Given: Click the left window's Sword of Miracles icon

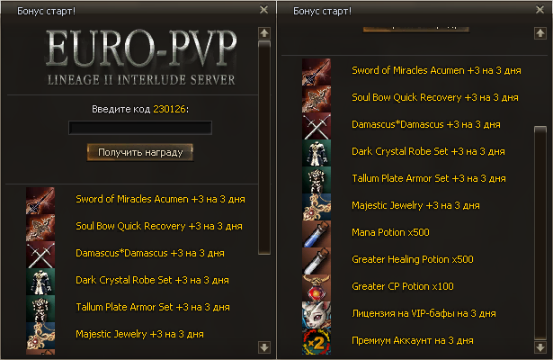Looking at the screenshot, I should (40, 201).
